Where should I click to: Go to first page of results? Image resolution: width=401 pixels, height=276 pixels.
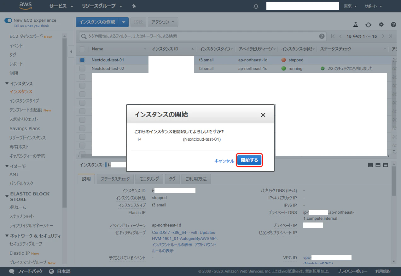coord(333,36)
